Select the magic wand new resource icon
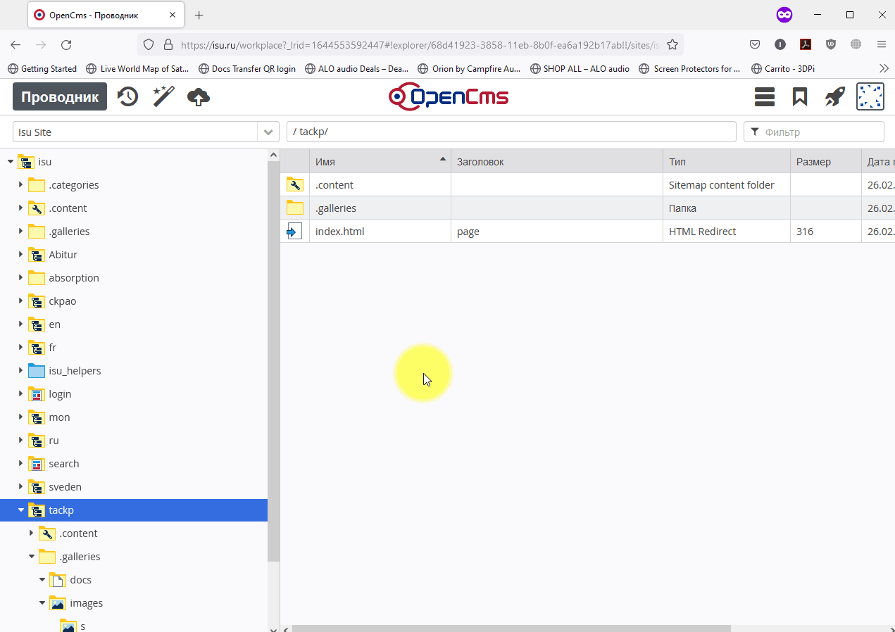895x632 pixels. point(163,96)
